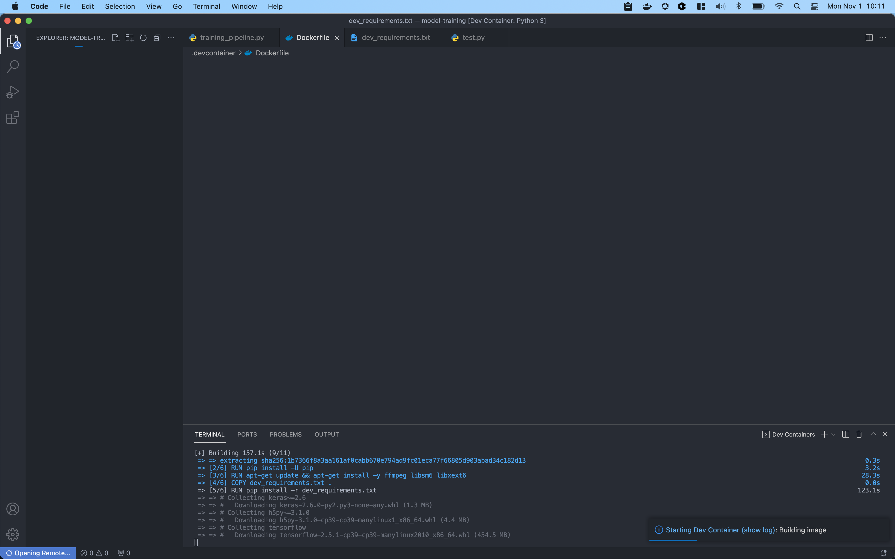Split the Dev Containers terminal
This screenshot has width=895, height=559.
pyautogui.click(x=845, y=434)
